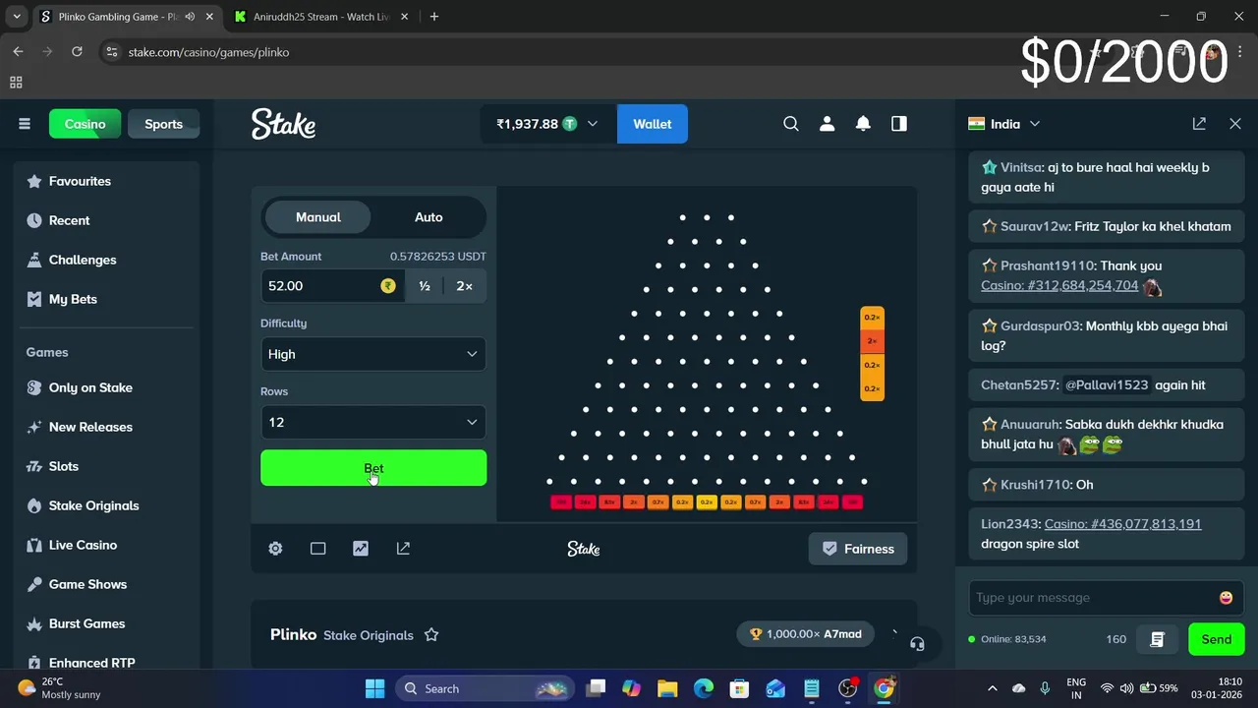Send the chat message
Image resolution: width=1258 pixels, height=708 pixels.
[x=1216, y=639]
